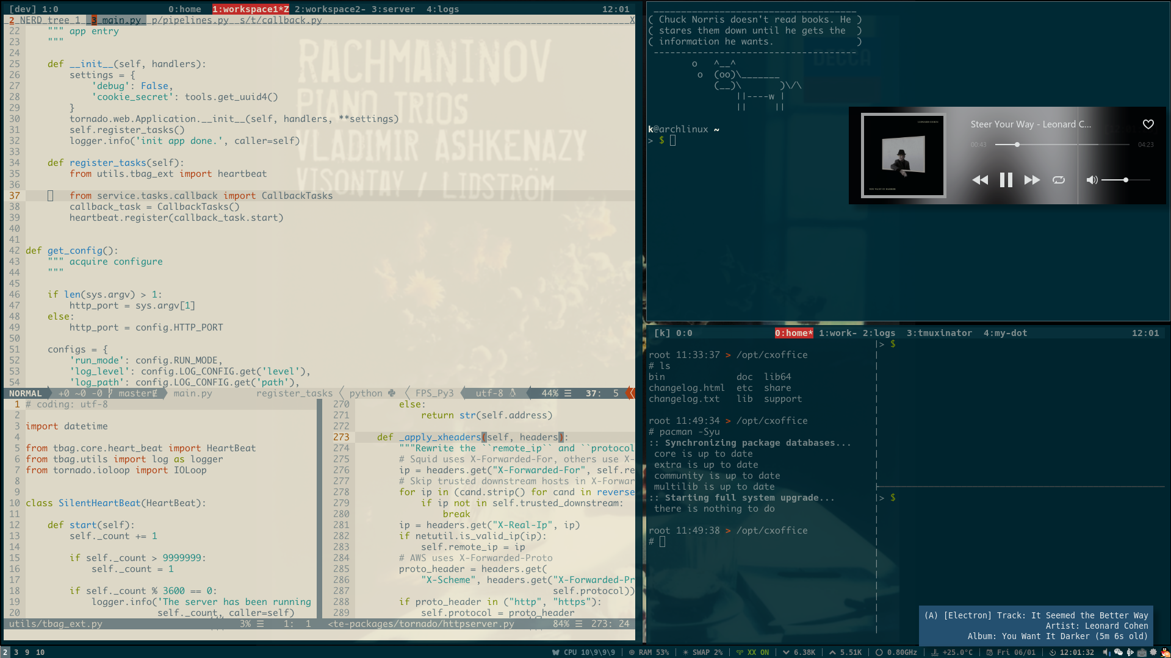Click class SilentHeartBeat definition line
Image resolution: width=1171 pixels, height=658 pixels.
[116, 503]
